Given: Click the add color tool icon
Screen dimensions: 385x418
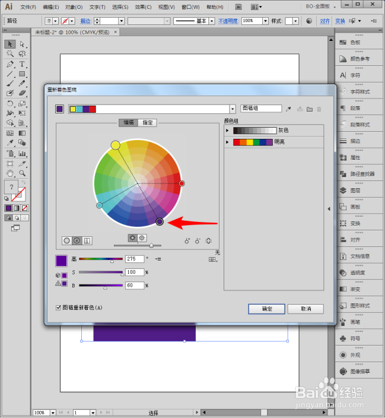Looking at the screenshot, I should pos(187,240).
